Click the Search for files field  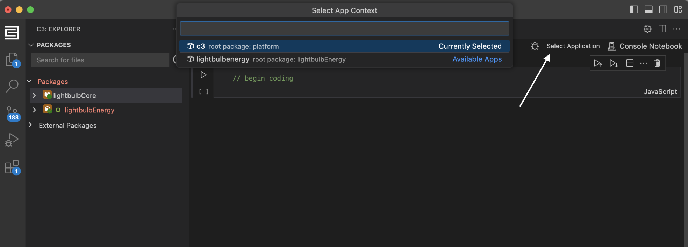[x=100, y=60]
